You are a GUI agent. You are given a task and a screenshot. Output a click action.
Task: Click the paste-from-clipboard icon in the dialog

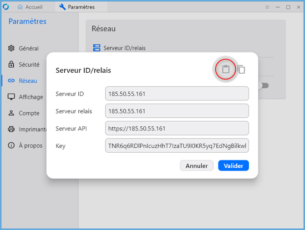point(226,69)
